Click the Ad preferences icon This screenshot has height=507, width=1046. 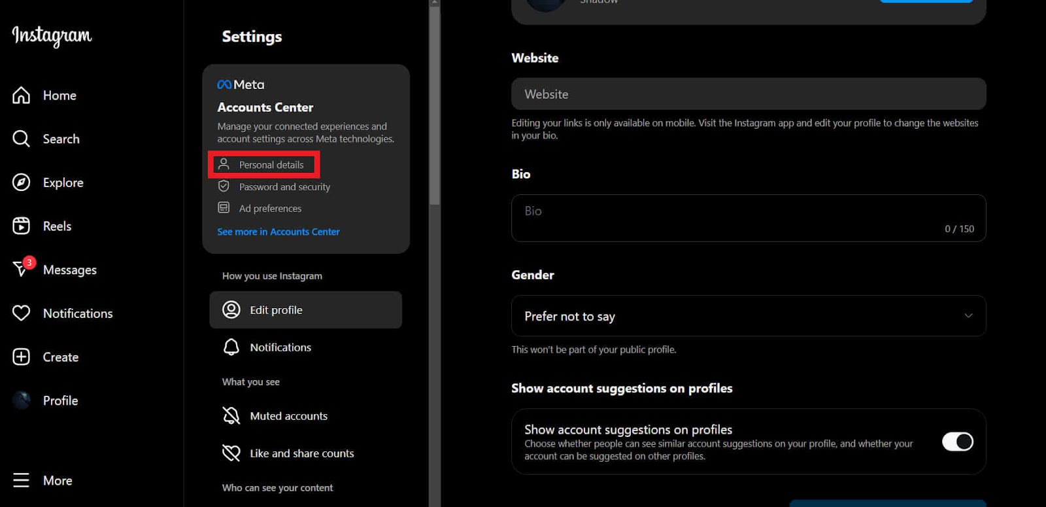point(224,208)
